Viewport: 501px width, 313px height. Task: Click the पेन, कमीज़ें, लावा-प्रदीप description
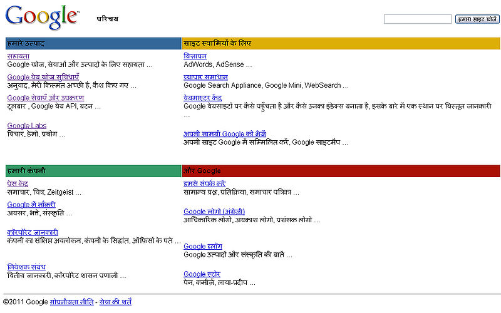219,282
